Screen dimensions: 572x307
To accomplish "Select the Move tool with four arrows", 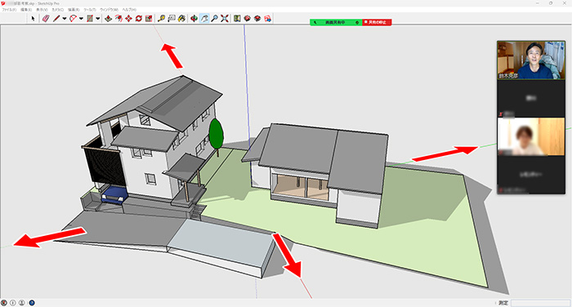I will click(128, 18).
